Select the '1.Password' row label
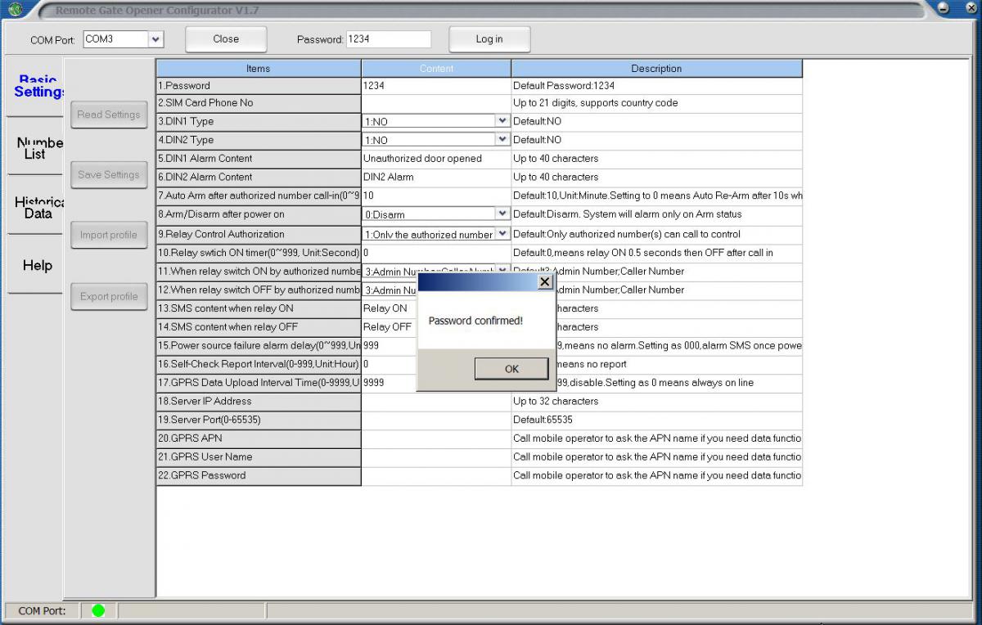 coord(259,85)
